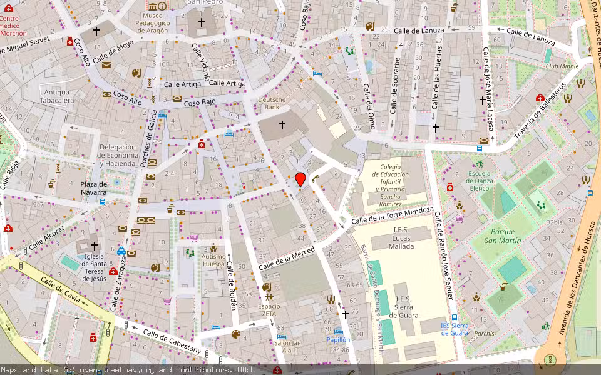Click the Calle de la Torre Mendoza label

(393, 215)
